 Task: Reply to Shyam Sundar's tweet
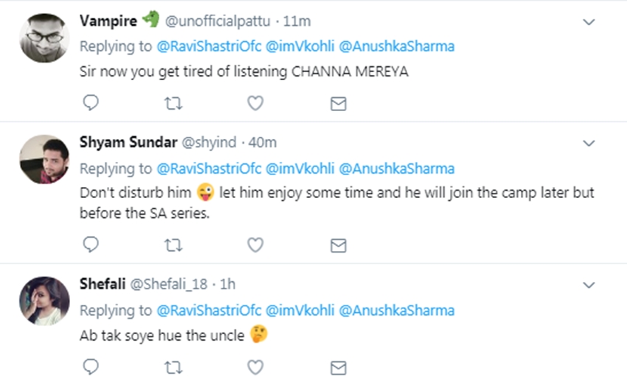[91, 244]
